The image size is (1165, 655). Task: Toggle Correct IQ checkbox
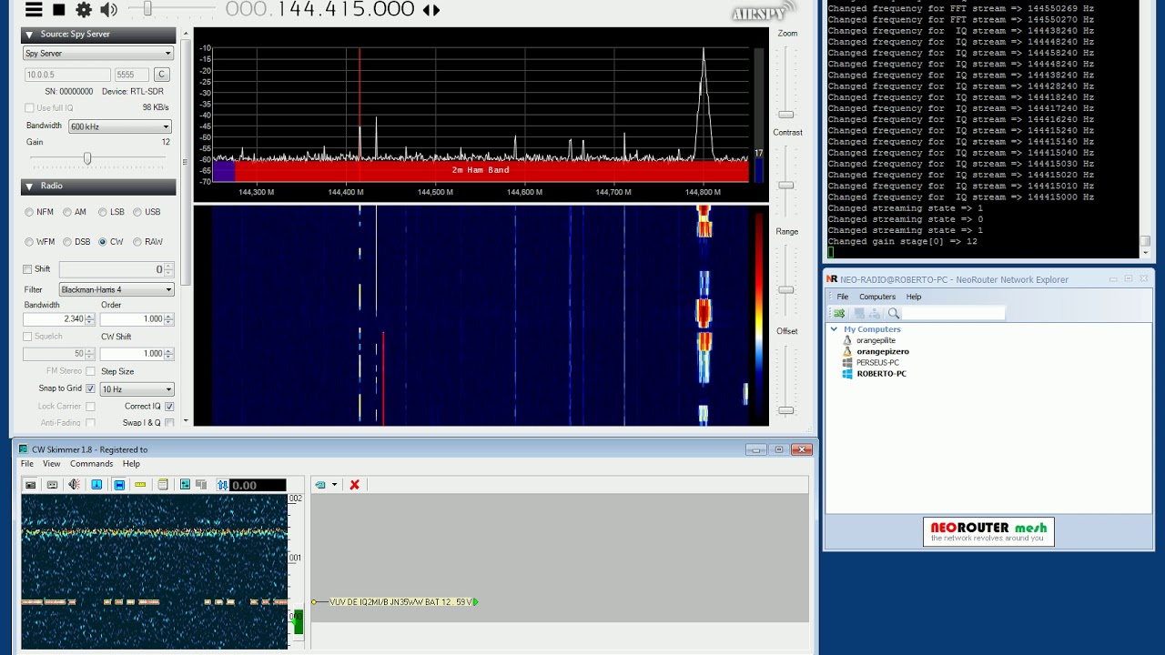point(168,407)
